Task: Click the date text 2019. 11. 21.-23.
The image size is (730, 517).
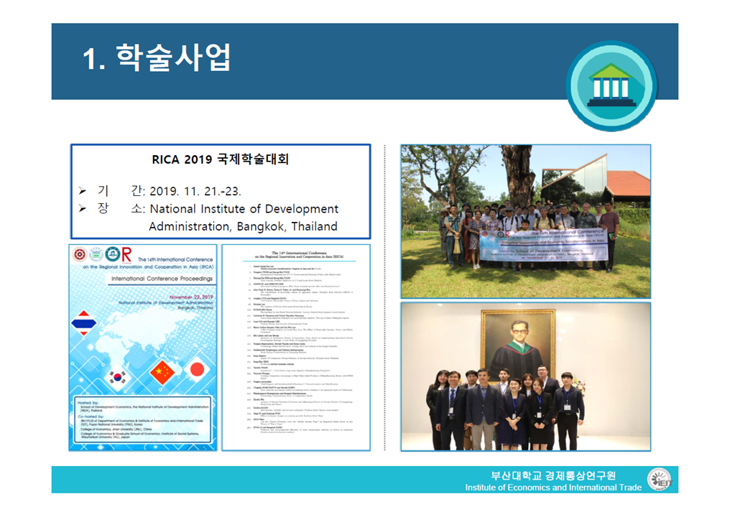Action: click(195, 192)
